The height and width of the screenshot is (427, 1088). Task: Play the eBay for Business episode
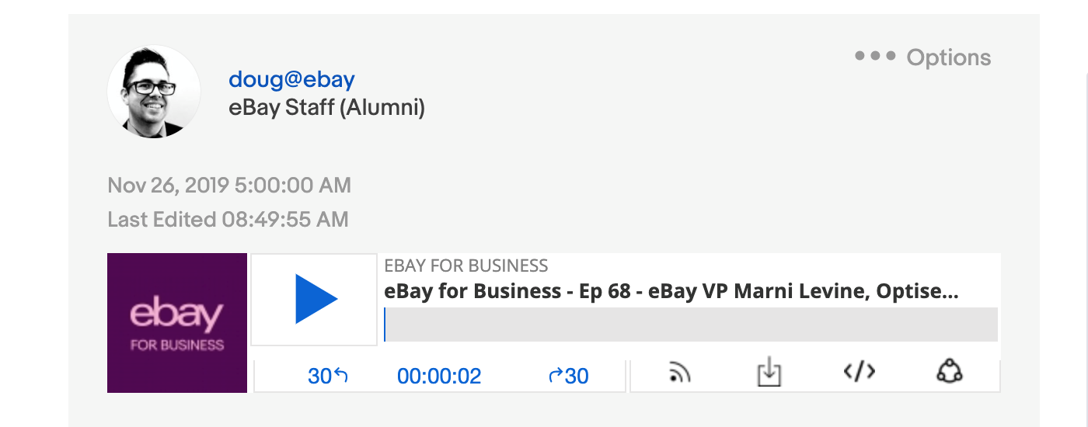(315, 299)
